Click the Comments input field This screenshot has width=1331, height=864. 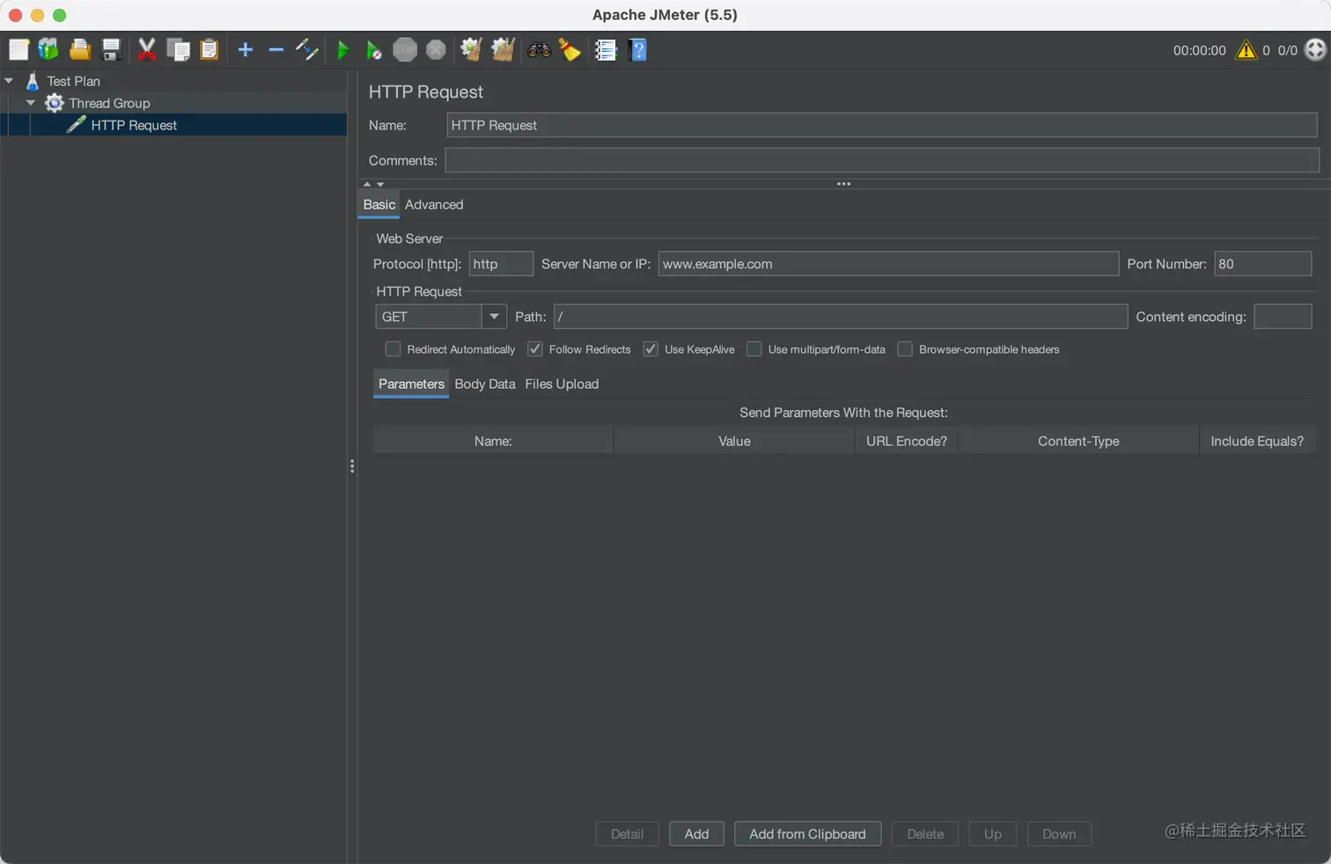[881, 160]
